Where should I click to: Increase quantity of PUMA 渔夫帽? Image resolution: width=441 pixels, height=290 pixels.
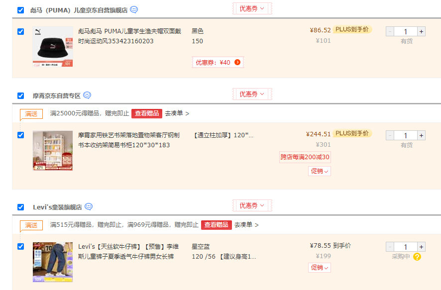421,31
